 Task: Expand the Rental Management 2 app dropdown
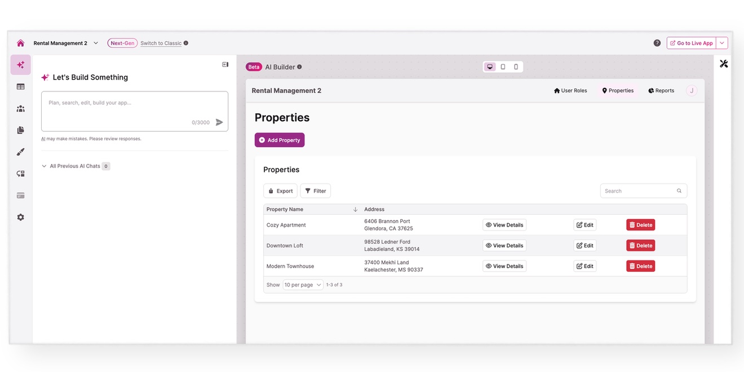(x=96, y=43)
